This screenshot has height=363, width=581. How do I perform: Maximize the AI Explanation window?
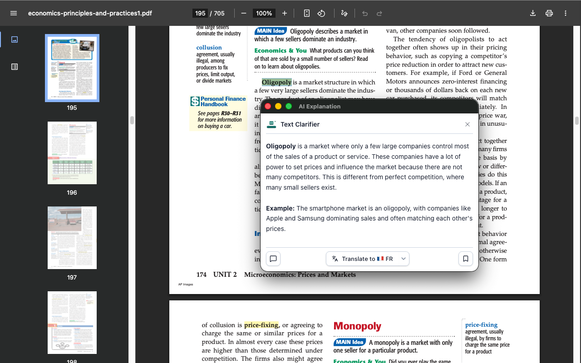[289, 106]
